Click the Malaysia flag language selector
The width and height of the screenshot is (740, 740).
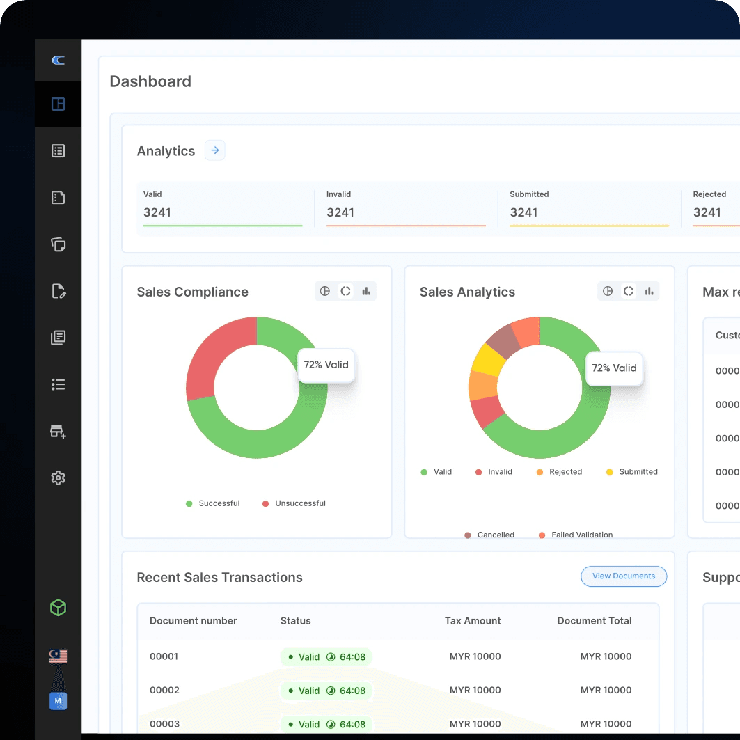pos(58,655)
